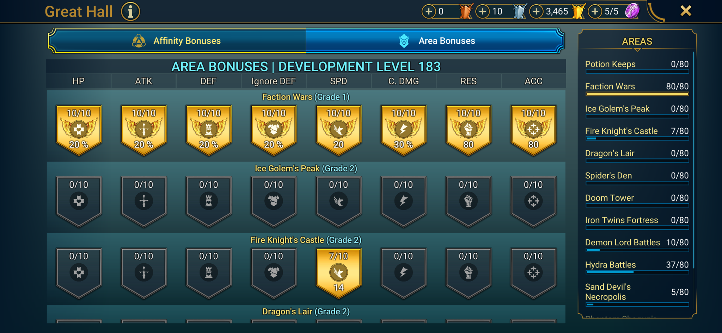Add bronze medals with the plus icon
Image resolution: width=722 pixels, height=333 pixels.
429,12
